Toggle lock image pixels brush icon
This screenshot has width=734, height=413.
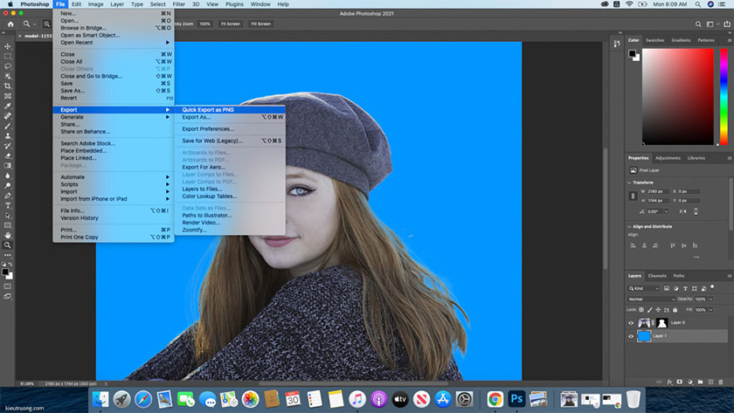coord(650,310)
